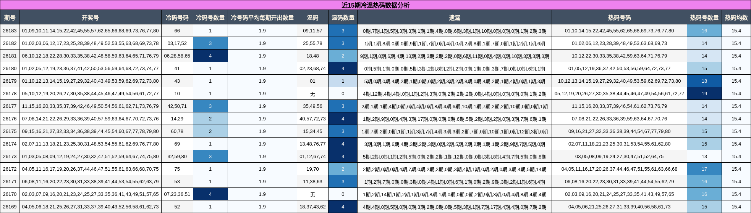Select warm codes 19,70 in row 26172
The height and width of the screenshot is (213, 751).
click(x=312, y=169)
